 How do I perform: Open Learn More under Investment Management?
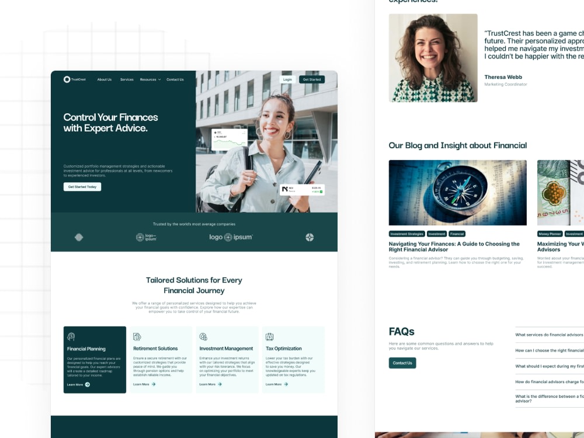[x=211, y=384]
